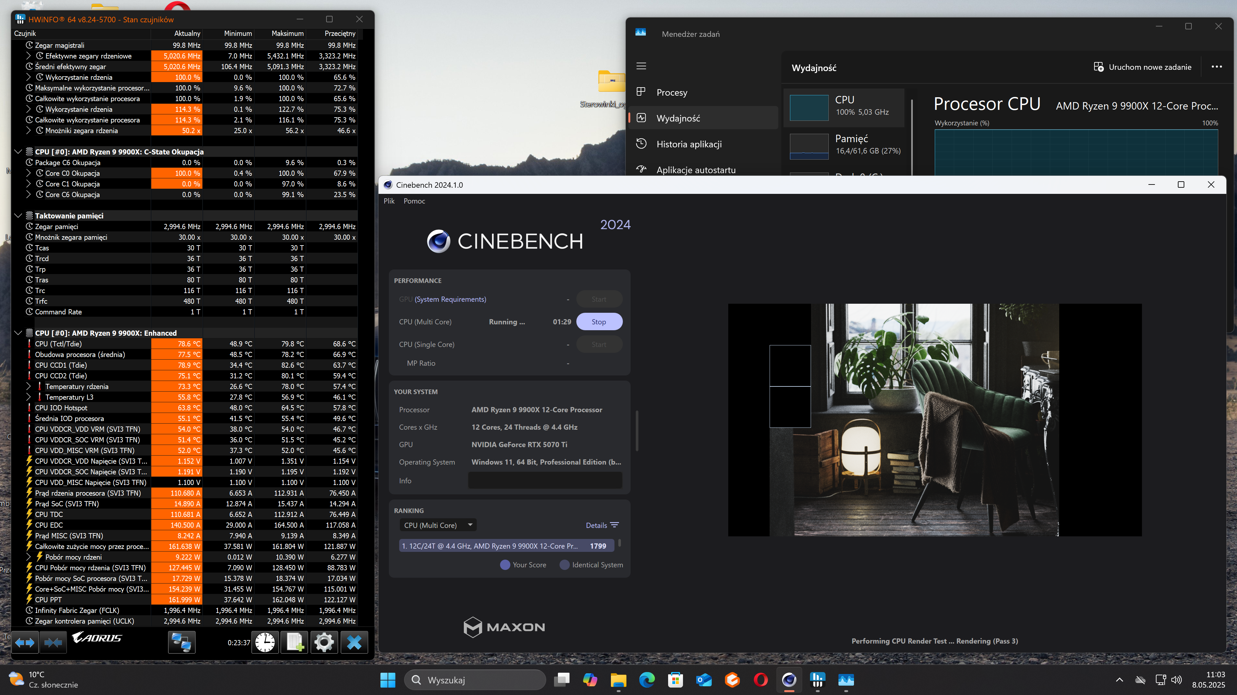The image size is (1237, 695).
Task: Switch to HWiNFO taskbar icon
Action: pyautogui.click(x=817, y=679)
